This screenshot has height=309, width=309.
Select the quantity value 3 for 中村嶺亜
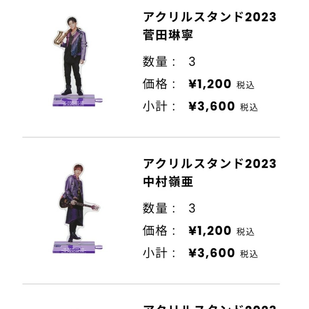(x=192, y=208)
